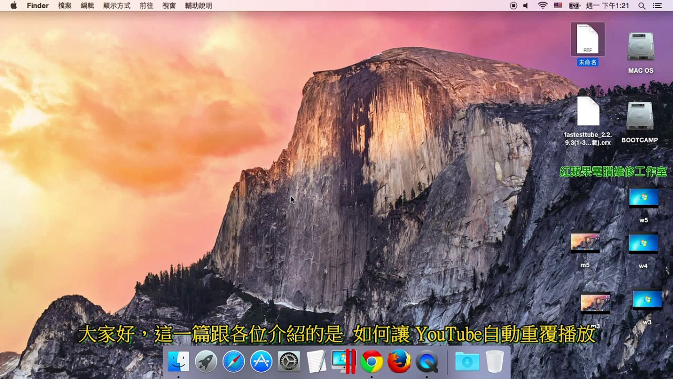This screenshot has height=379, width=673.
Task: Open the Notification Center list icon
Action: tap(657, 6)
